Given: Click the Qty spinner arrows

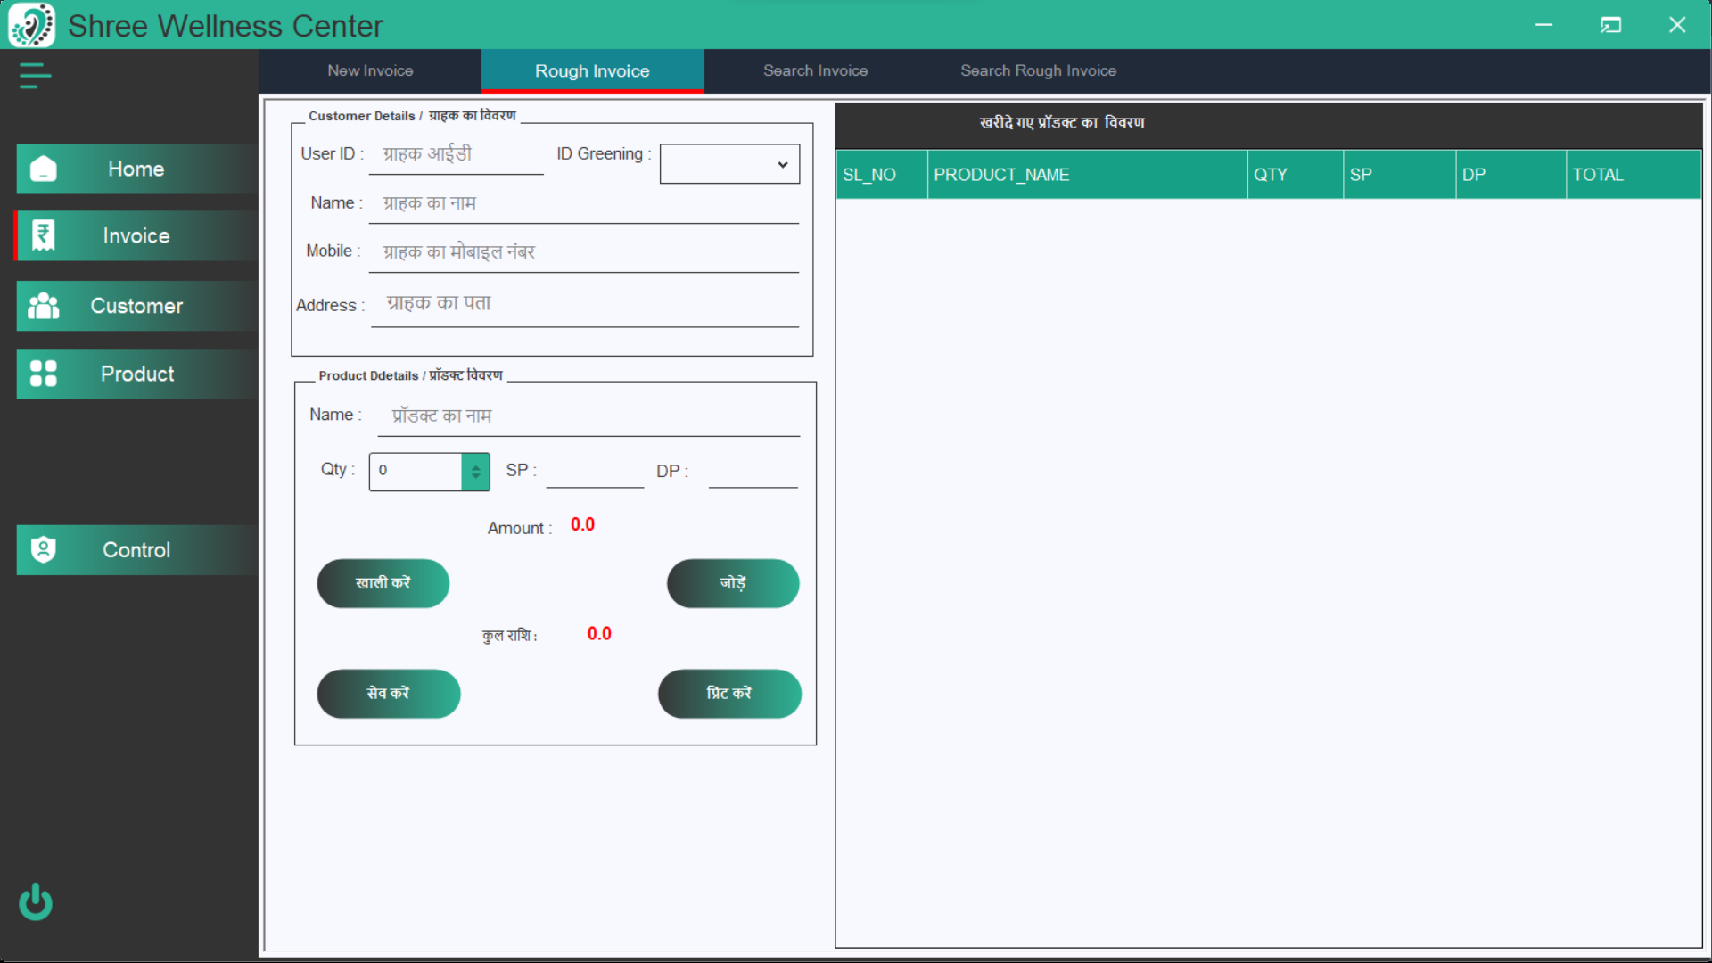Looking at the screenshot, I should (475, 471).
